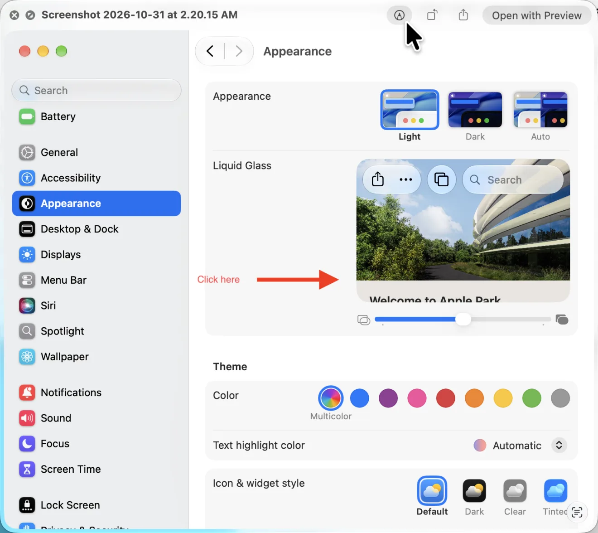Go back with the left chevron button
The width and height of the screenshot is (598, 533).
click(x=210, y=51)
